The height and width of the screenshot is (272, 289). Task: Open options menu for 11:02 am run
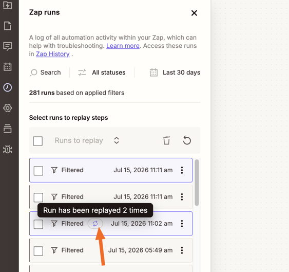tap(182, 224)
